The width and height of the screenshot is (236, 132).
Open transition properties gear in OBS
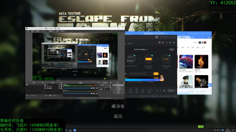tap(110, 87)
